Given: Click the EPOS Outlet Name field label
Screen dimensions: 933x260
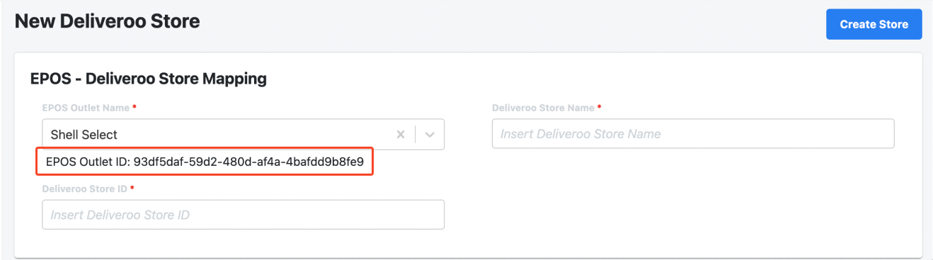Looking at the screenshot, I should [86, 108].
